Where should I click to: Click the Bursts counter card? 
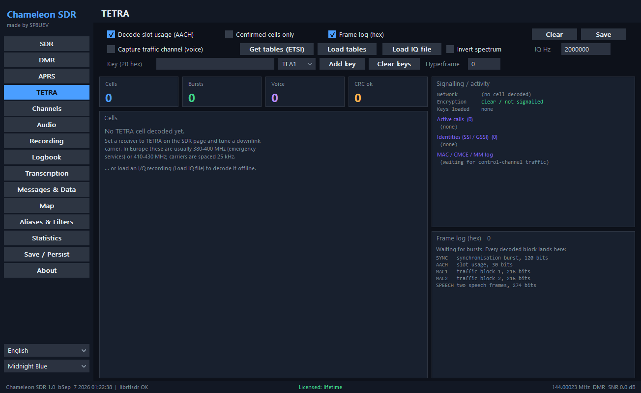222,92
